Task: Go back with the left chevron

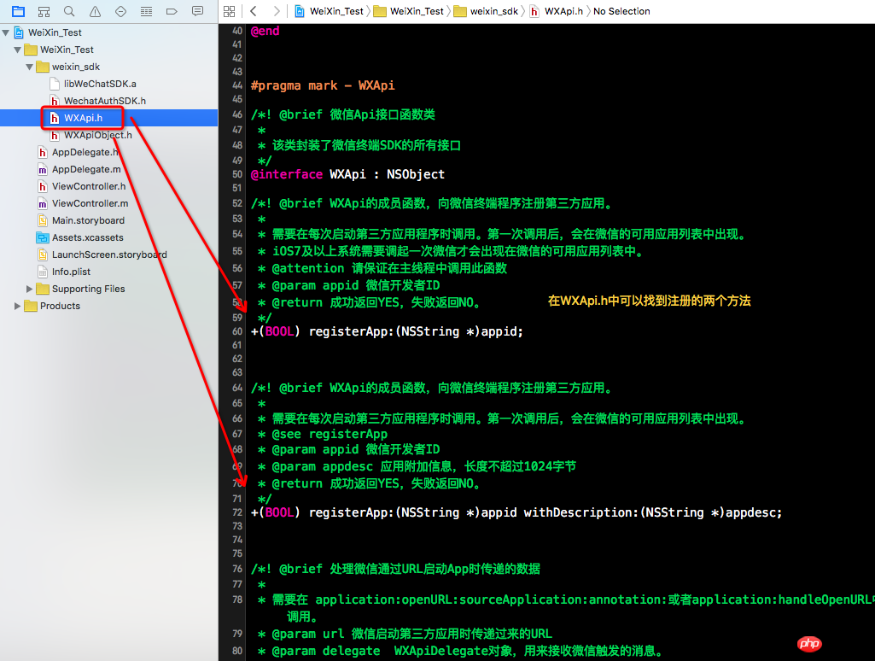Action: click(x=254, y=11)
